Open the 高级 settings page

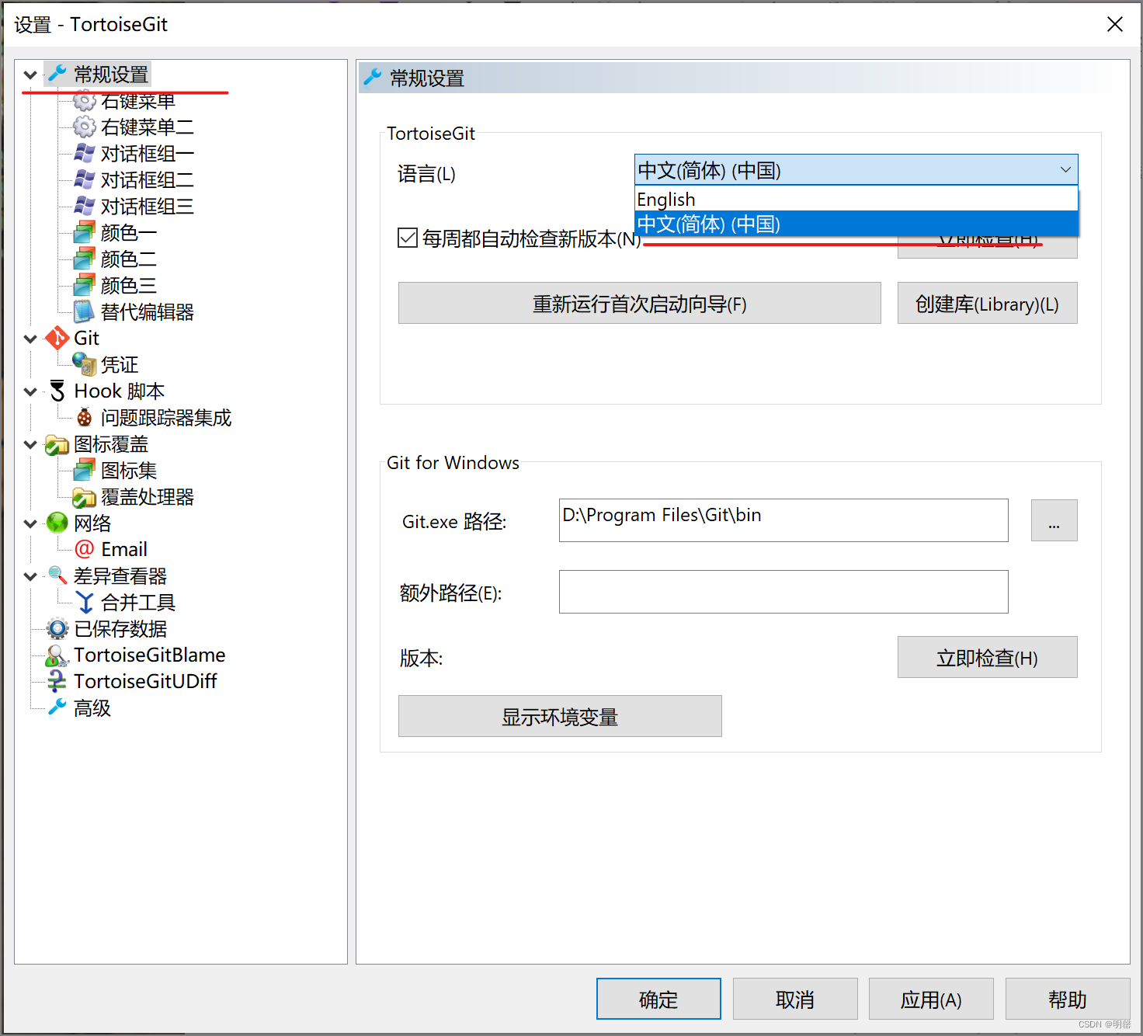tap(92, 707)
